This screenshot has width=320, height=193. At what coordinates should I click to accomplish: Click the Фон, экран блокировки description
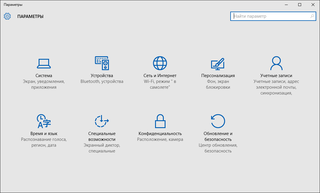click(218, 84)
